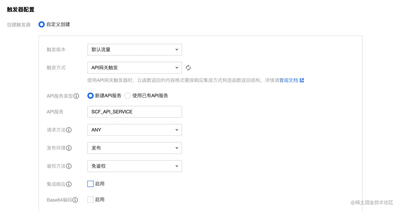Open the 查阅文档 documentation link
Viewport: 399px width, 211px height.
click(x=288, y=80)
